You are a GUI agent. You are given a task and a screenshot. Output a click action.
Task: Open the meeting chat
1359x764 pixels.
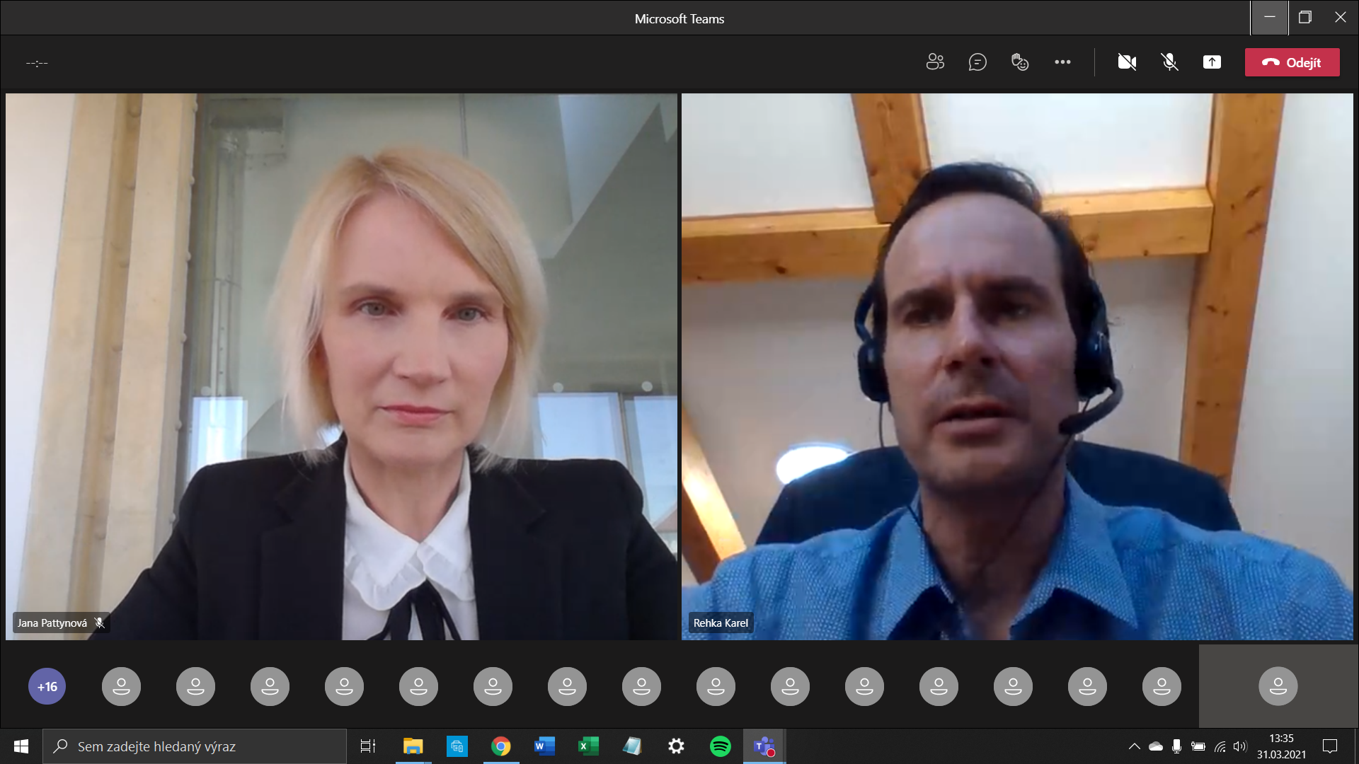977,62
